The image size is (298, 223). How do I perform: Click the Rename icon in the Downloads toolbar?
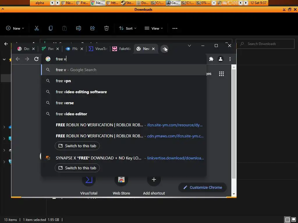pos(79,28)
